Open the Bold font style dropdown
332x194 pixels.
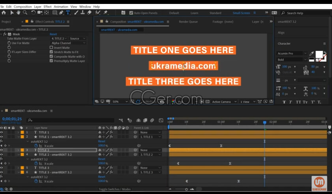coord(292,60)
